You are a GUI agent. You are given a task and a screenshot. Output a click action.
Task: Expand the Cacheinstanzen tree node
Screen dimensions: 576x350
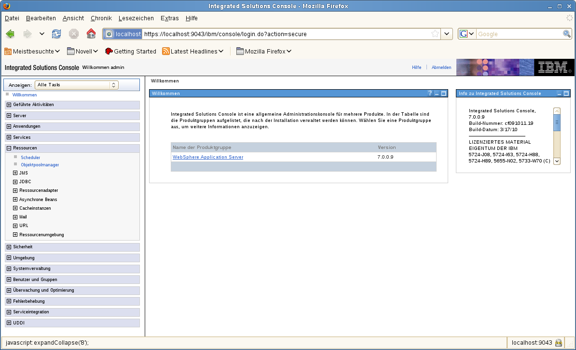point(15,208)
